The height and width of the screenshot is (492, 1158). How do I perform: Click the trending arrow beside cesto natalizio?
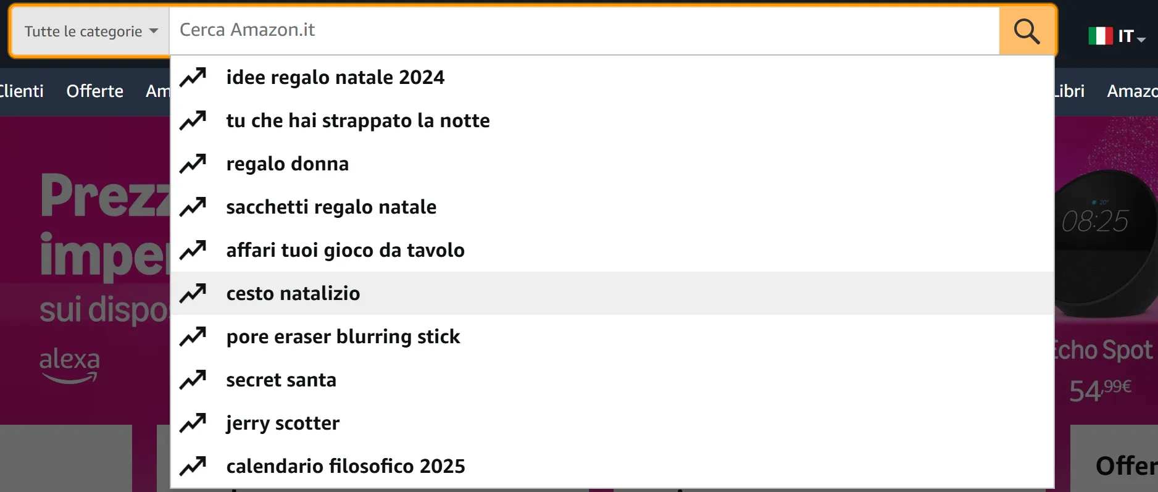(x=193, y=293)
